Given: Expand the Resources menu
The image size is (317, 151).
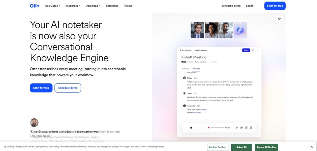Looking at the screenshot, I should (x=73, y=6).
